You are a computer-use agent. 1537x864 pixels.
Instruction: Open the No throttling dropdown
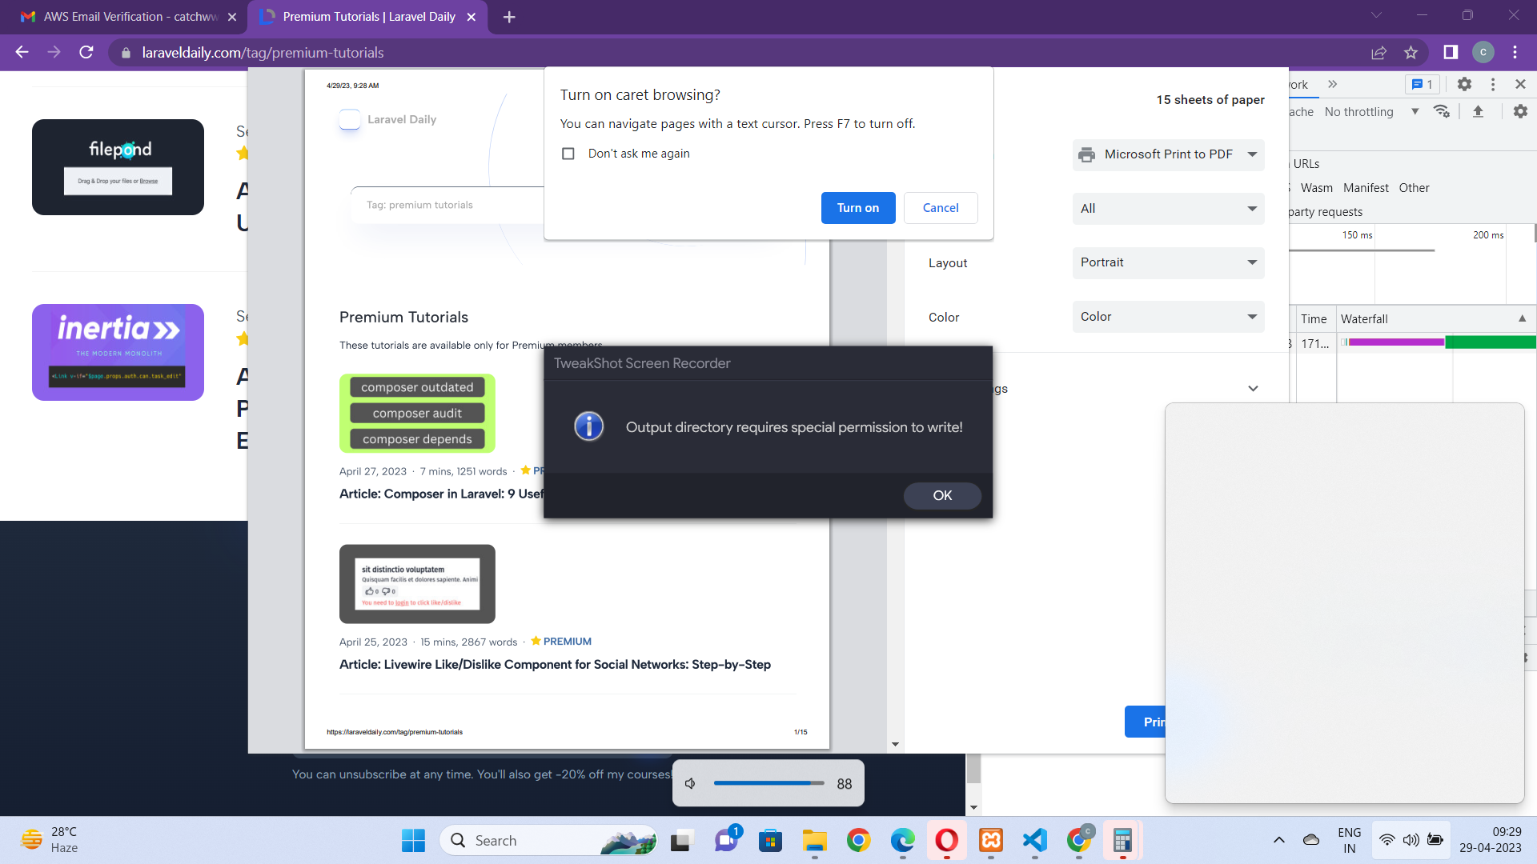(1370, 112)
